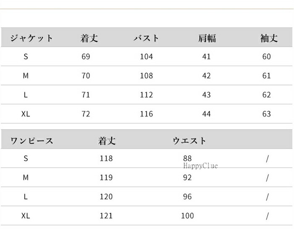Viewport: 294px width, 229px height.
Task: Click the jacket length value 72
Action: (86, 114)
